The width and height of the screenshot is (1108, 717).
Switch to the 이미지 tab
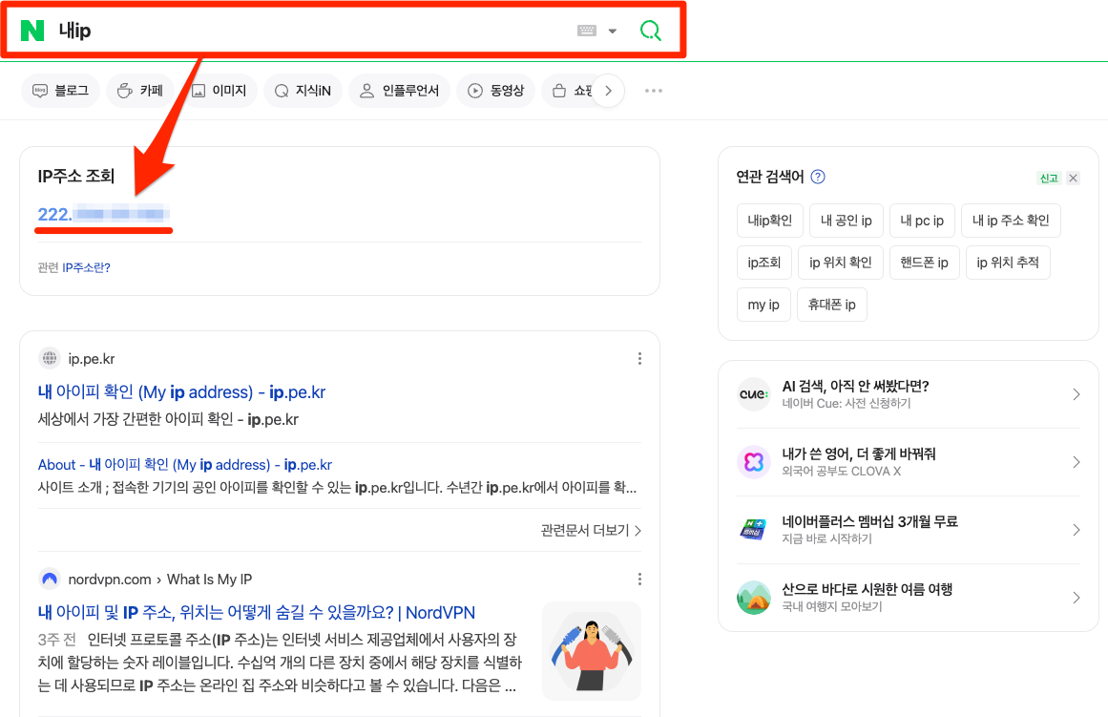pos(220,91)
